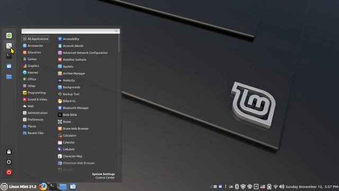339x191 pixels.
Task: Launch AisleRiot Solitaire
Action: tap(72, 59)
